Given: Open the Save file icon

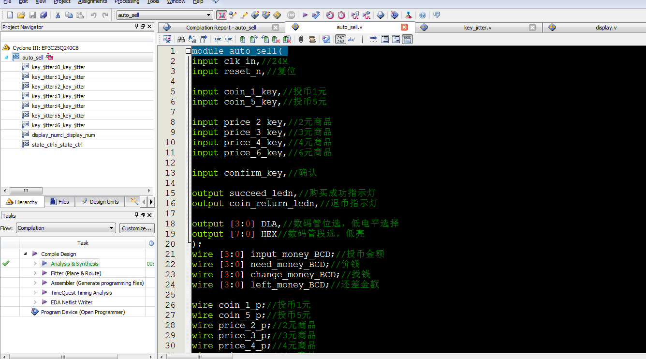Looking at the screenshot, I should (32, 15).
